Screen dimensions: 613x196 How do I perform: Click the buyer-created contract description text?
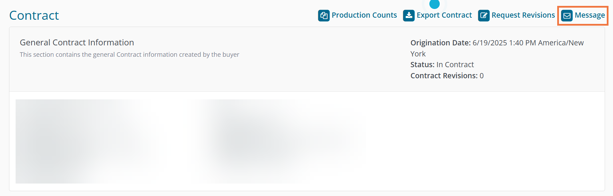tap(129, 55)
